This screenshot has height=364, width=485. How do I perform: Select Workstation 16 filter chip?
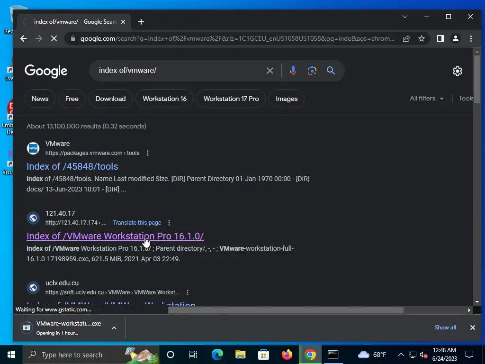[x=164, y=99]
